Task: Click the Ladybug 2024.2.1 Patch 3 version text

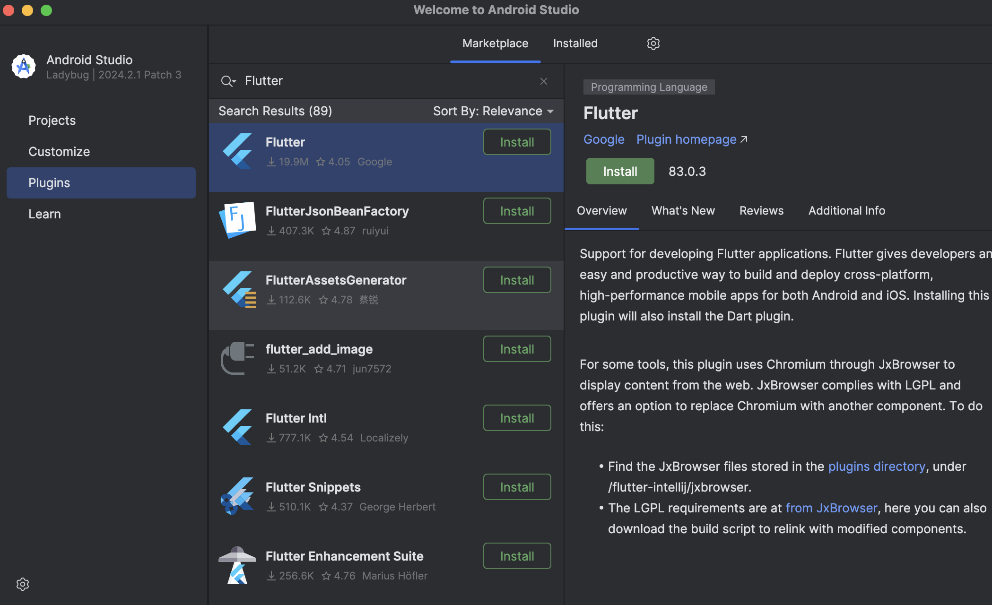Action: coord(113,75)
